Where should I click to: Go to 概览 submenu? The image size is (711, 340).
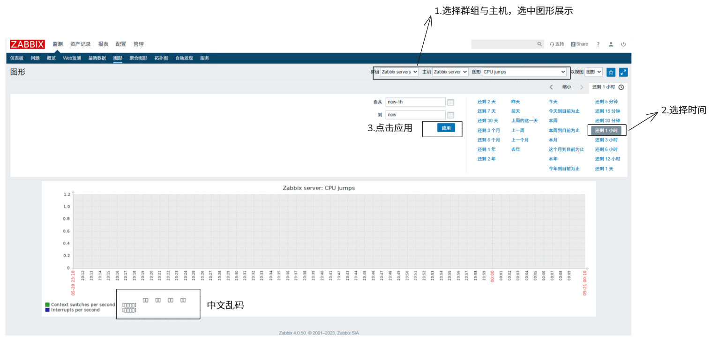point(51,58)
